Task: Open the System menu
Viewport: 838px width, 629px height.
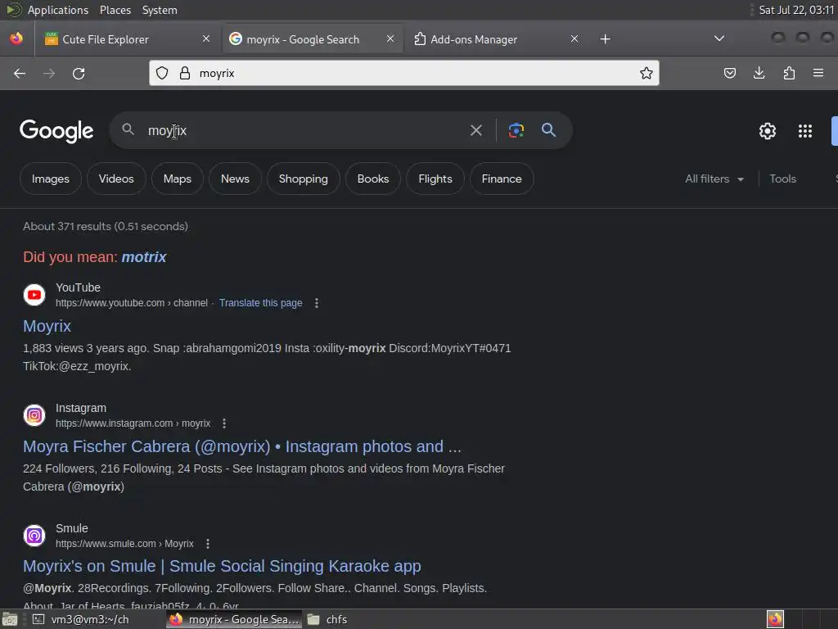Action: tap(160, 10)
